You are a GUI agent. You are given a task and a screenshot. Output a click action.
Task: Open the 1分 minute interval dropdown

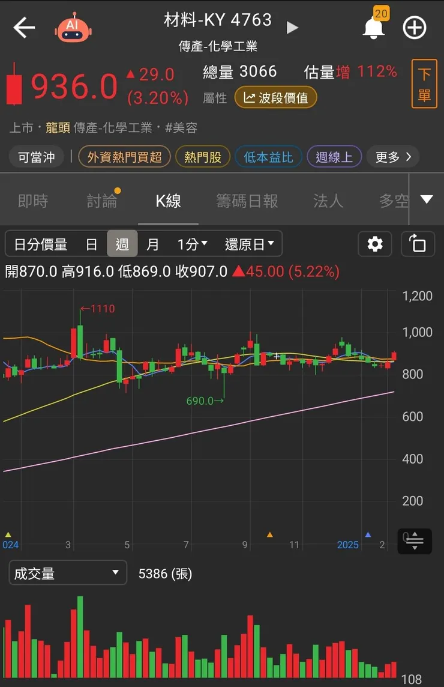192,244
